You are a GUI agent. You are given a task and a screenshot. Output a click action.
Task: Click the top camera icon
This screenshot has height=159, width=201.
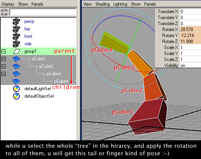(16, 29)
